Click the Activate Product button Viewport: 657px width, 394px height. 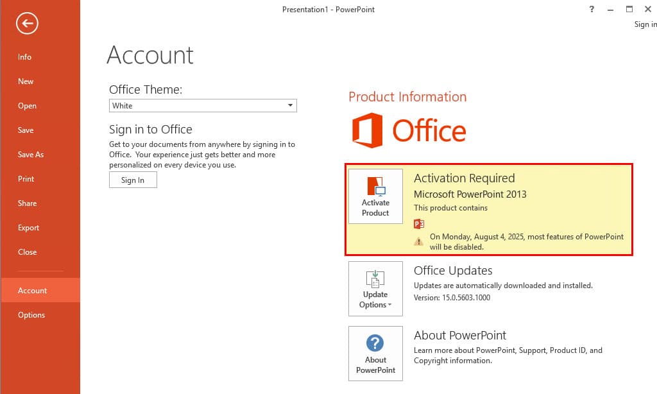(x=375, y=196)
